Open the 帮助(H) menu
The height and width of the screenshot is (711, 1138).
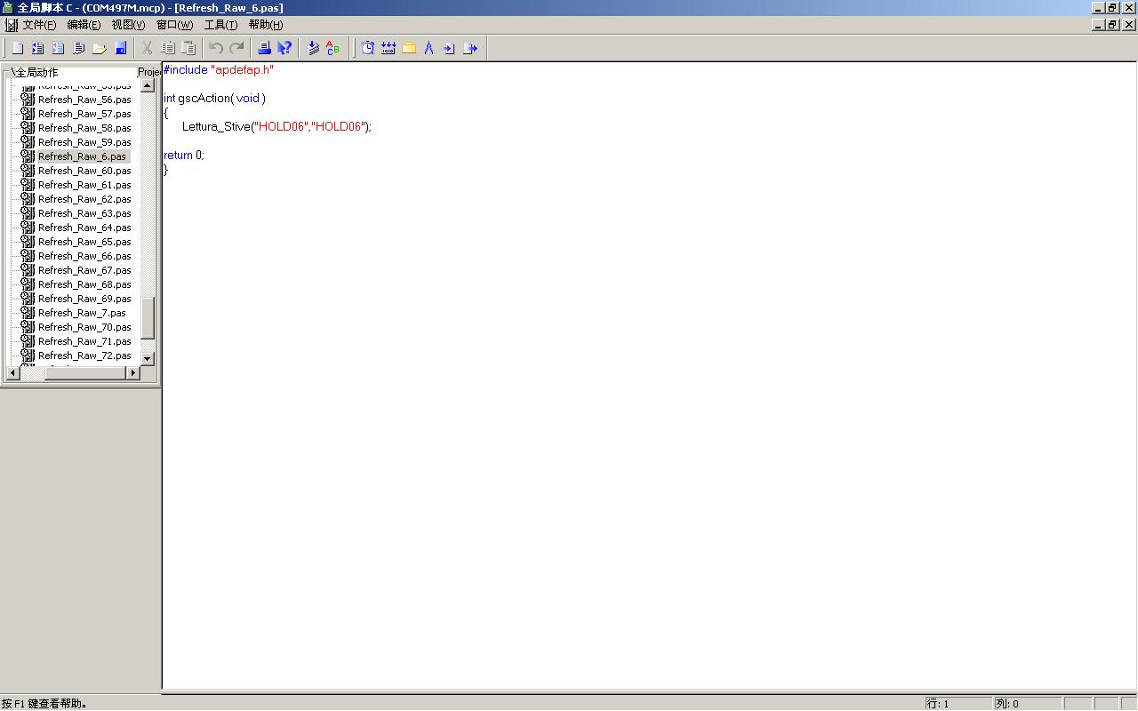(266, 25)
